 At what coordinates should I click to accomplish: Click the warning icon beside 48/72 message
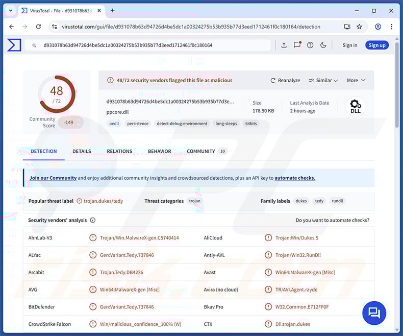pos(110,80)
